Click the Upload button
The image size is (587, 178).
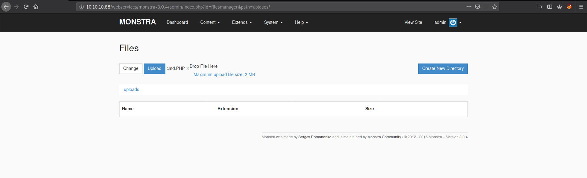click(x=154, y=68)
